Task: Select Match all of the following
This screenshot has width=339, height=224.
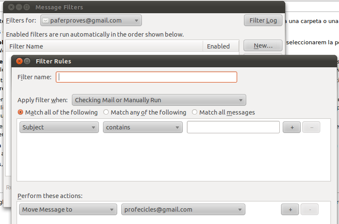Action: click(20, 112)
